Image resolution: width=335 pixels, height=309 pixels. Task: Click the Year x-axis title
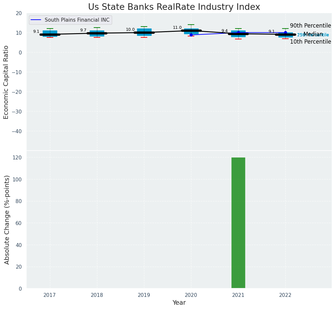[179, 303]
